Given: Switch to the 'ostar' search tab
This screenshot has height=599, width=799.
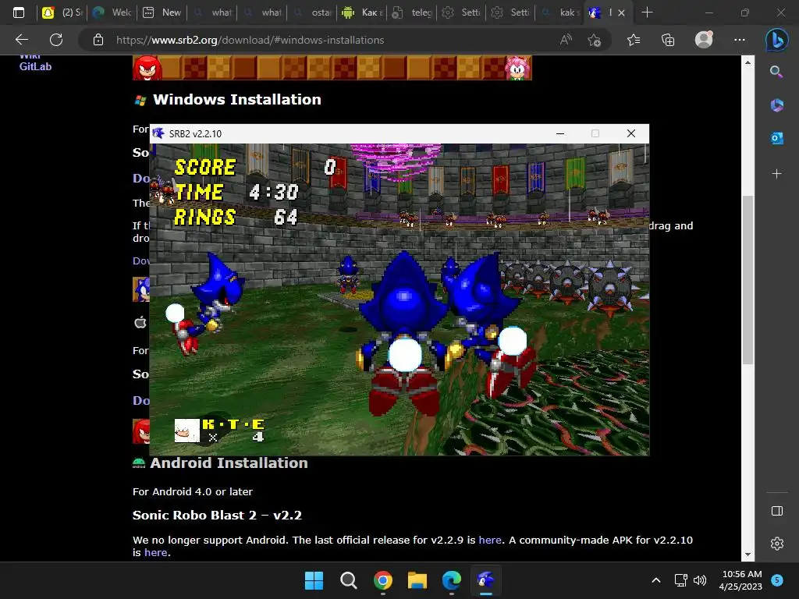Looking at the screenshot, I should pos(312,12).
